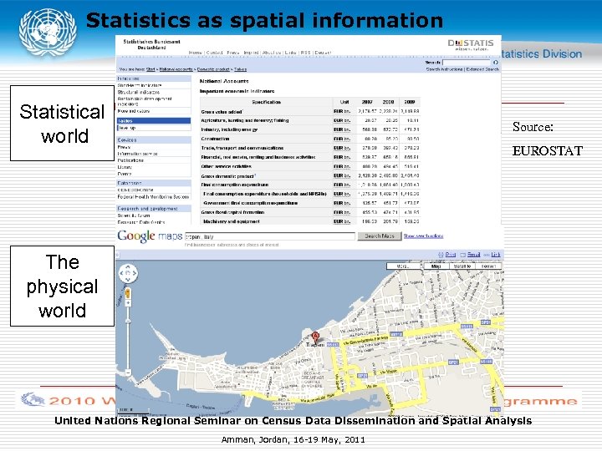
Task: Click the red marker A at Trapani
Action: pyautogui.click(x=315, y=337)
